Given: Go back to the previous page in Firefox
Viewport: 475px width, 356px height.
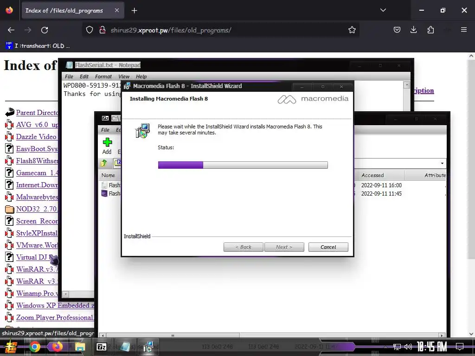Looking at the screenshot, I should coord(11,30).
